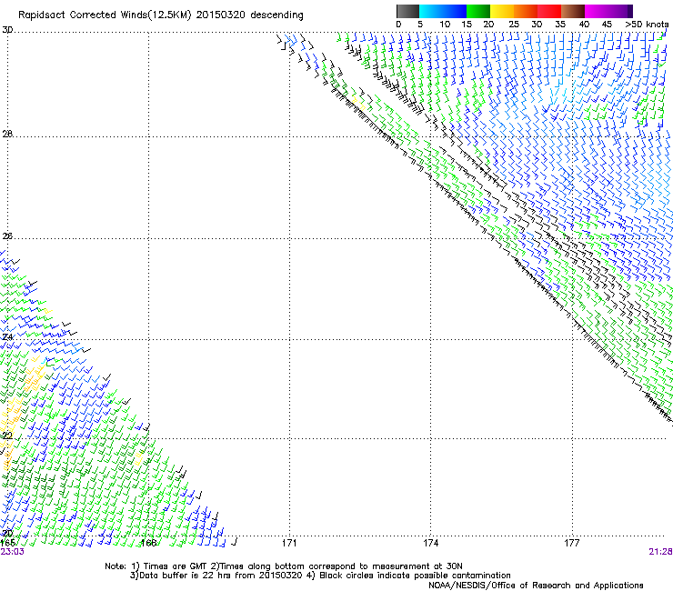Click the note 'Black circles indicate possible contamination'
Image resolution: width=673 pixels, height=591 pixels.
[x=415, y=576]
